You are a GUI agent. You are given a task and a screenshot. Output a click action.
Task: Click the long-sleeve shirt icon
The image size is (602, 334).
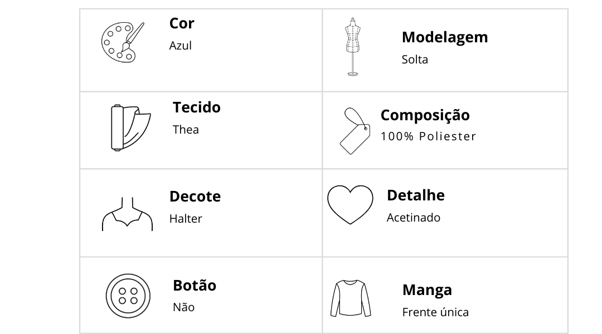[x=351, y=298]
